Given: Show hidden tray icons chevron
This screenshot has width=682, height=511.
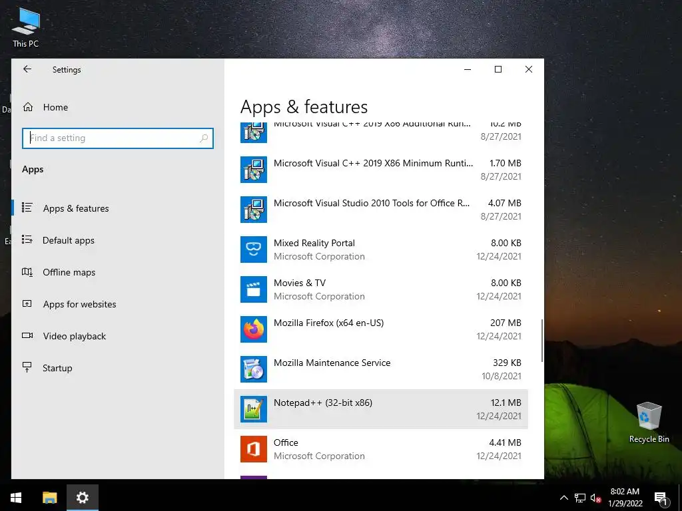Looking at the screenshot, I should click(563, 498).
